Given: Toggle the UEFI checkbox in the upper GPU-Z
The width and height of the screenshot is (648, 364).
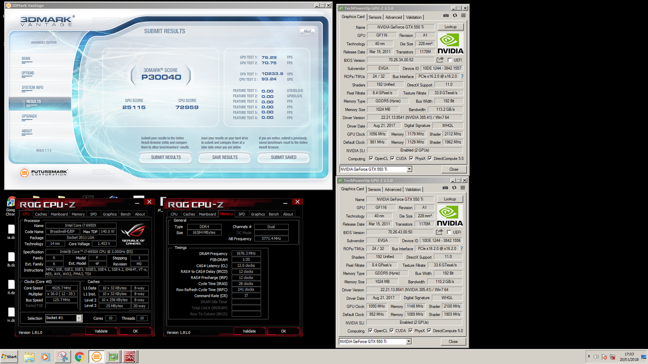Looking at the screenshot, I should (x=450, y=60).
